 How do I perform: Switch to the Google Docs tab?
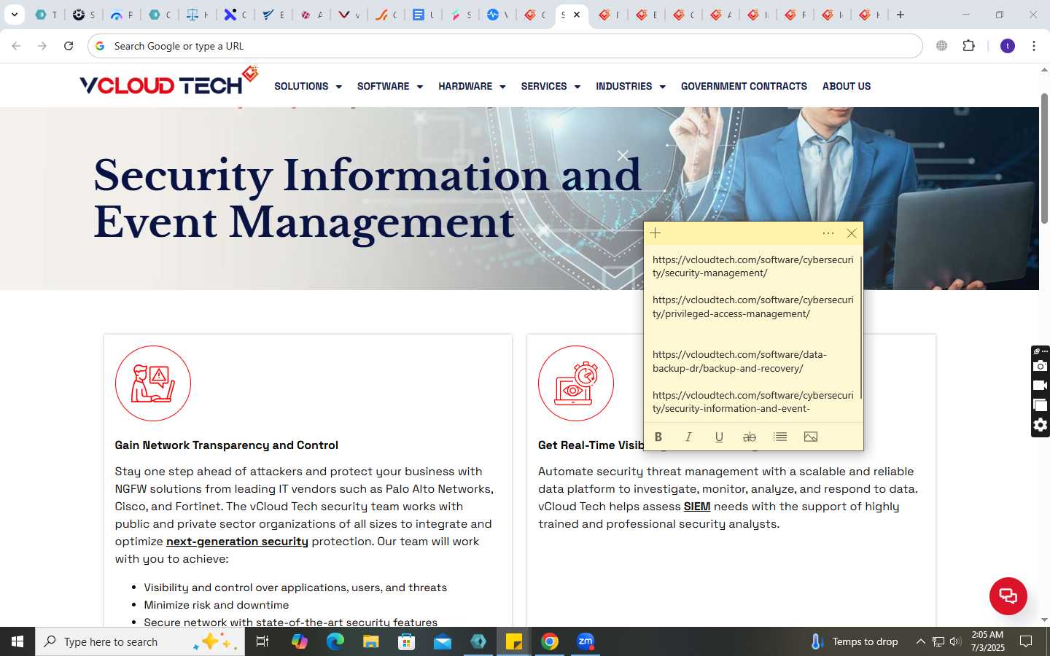tap(423, 15)
